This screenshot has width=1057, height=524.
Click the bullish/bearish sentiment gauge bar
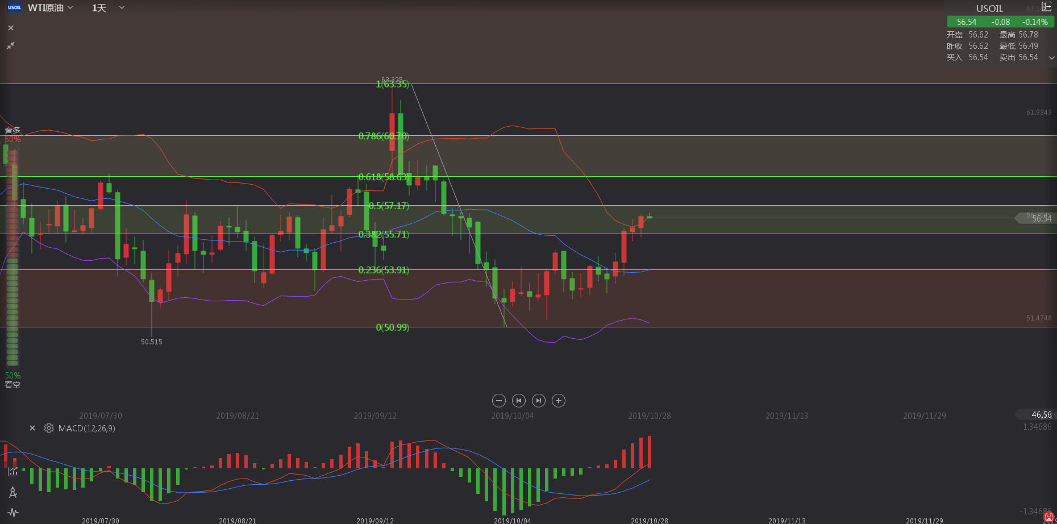click(12, 256)
